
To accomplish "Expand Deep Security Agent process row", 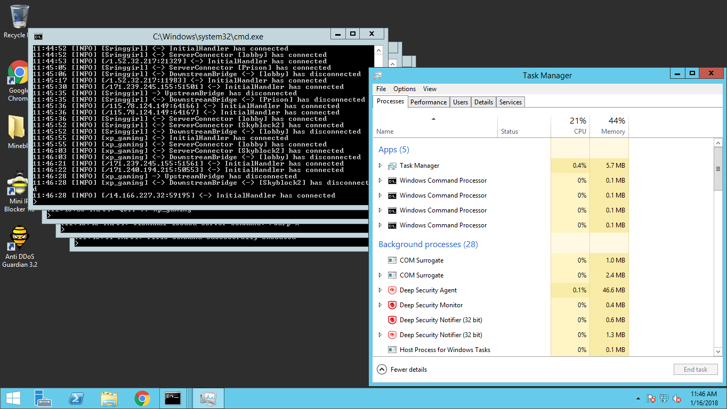I will click(380, 290).
